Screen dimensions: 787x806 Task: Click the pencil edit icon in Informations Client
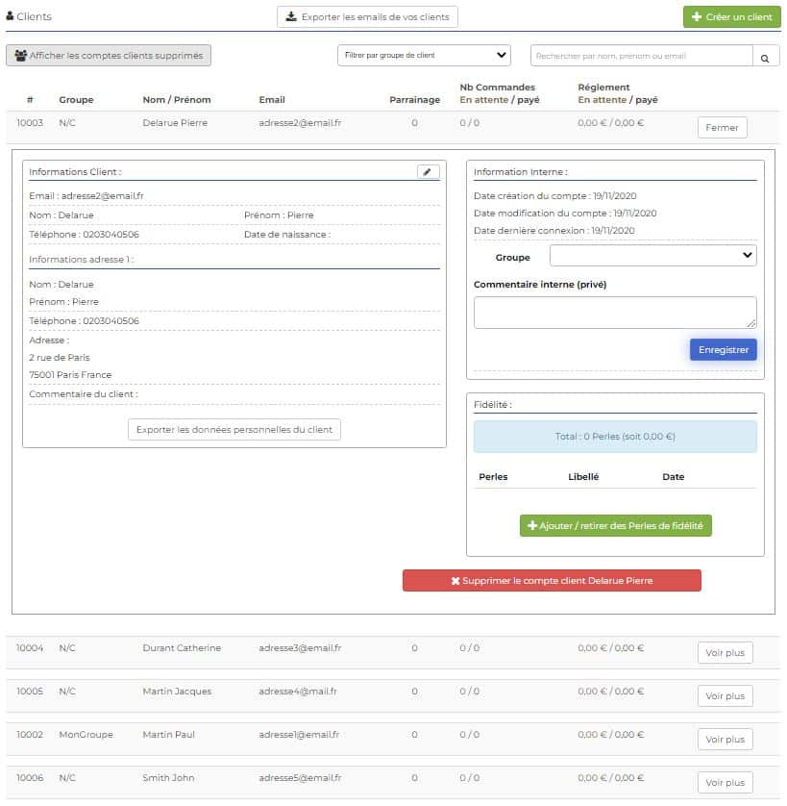[428, 172]
